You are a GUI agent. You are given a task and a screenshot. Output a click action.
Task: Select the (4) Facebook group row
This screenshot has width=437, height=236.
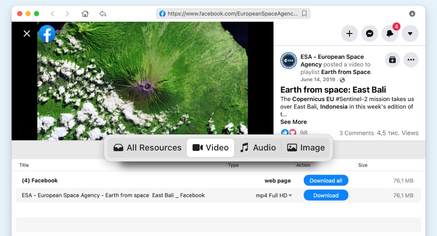coord(218,181)
